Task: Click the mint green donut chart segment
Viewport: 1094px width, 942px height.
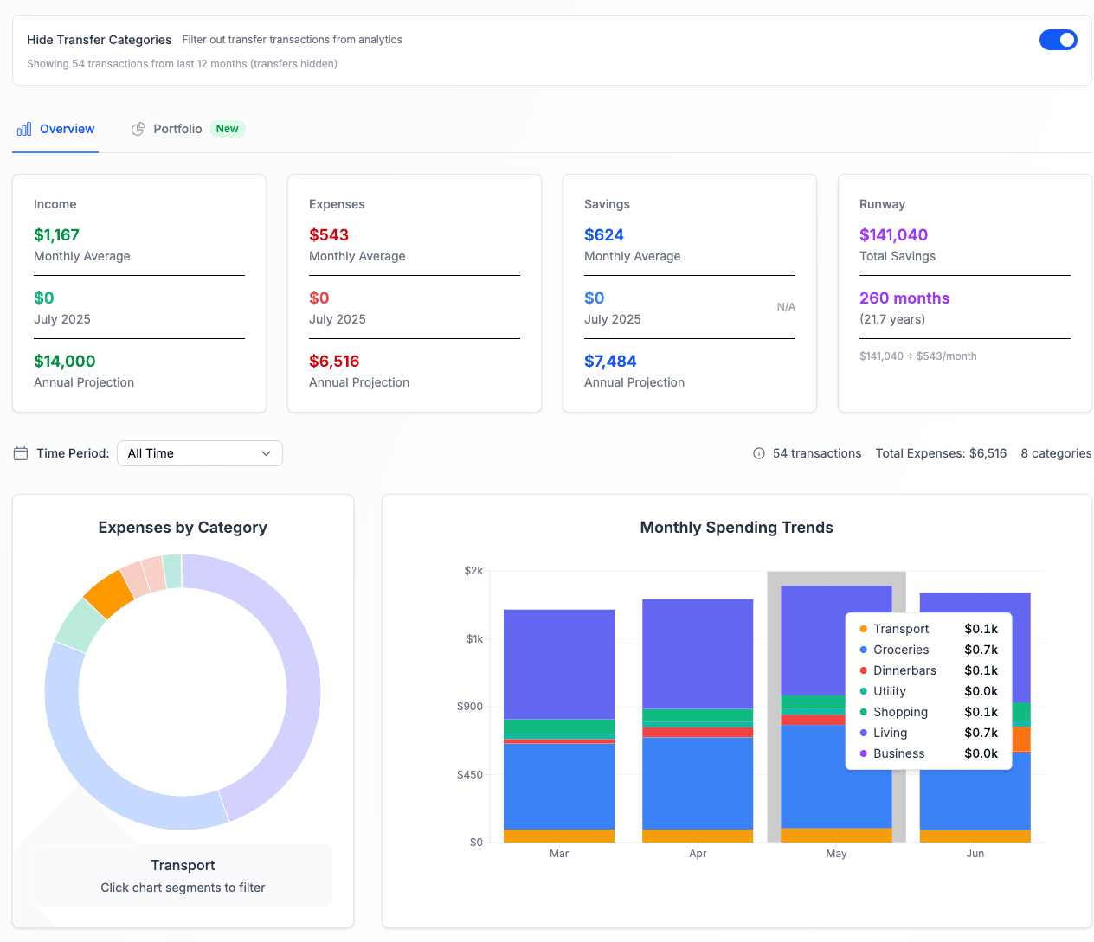Action: pyautogui.click(x=80, y=623)
